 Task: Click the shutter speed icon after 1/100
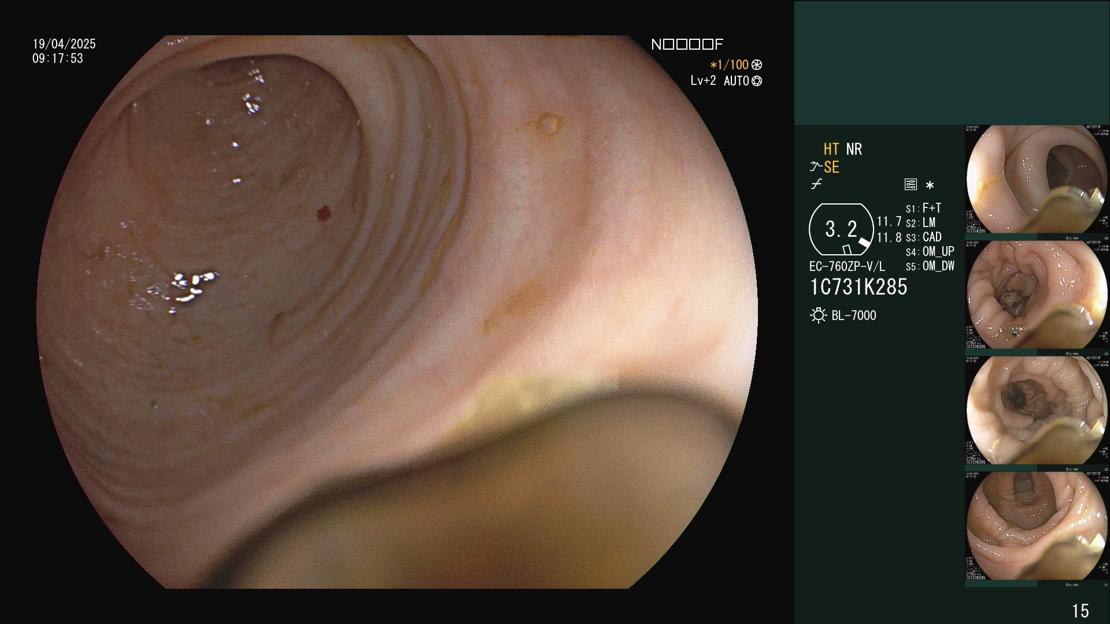point(757,65)
